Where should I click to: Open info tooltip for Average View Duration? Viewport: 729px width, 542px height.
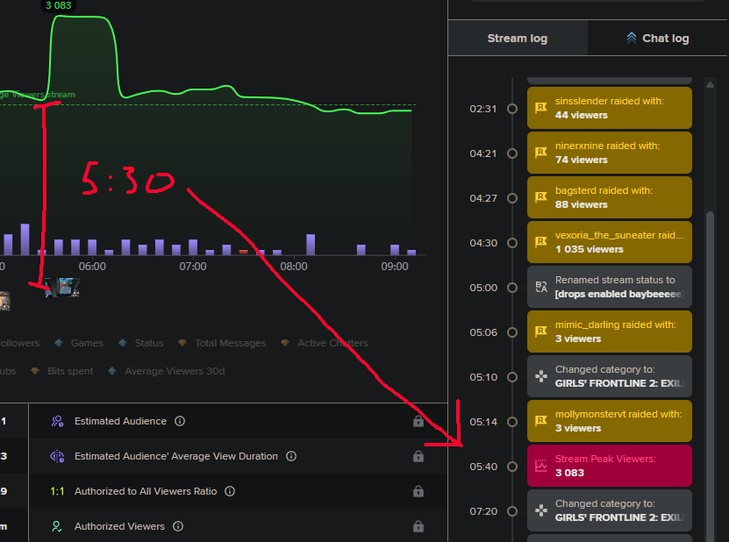click(291, 456)
